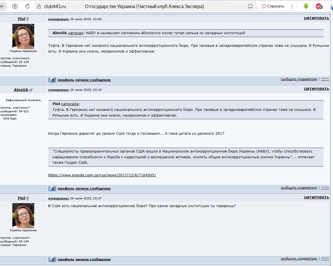Open 'профиль' link under the 23:27 post
333x266 pixels.
(66, 259)
